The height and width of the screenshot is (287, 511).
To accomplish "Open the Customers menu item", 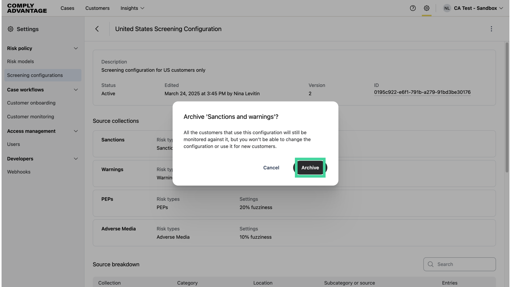I will 97,8.
